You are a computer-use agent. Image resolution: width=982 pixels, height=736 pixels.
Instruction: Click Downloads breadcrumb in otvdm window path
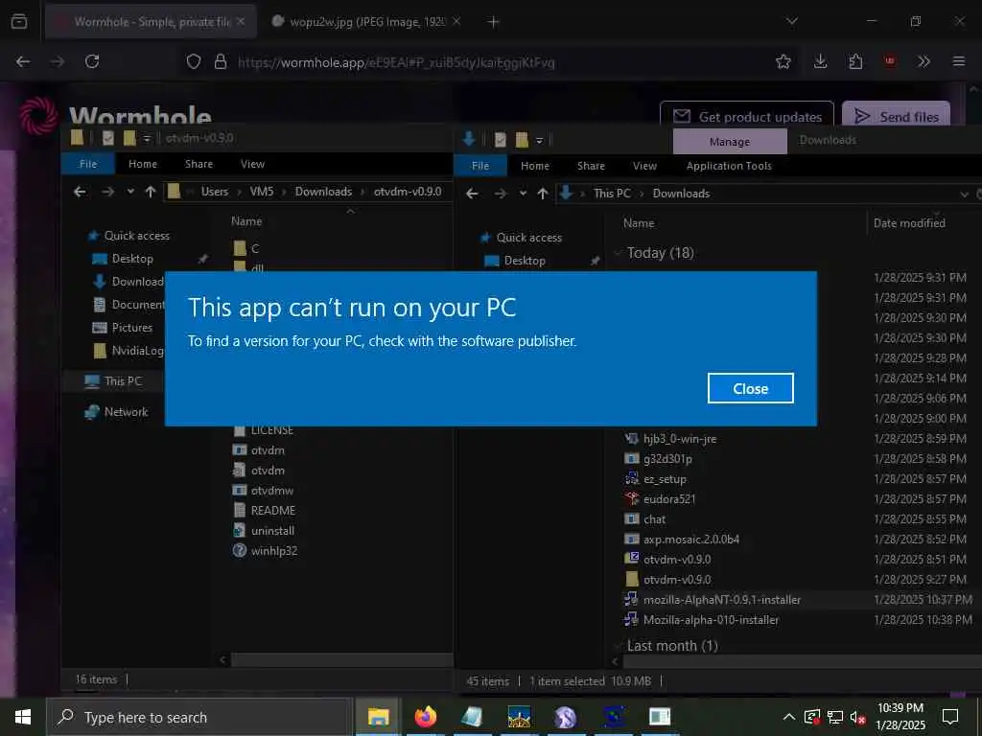[x=323, y=192]
